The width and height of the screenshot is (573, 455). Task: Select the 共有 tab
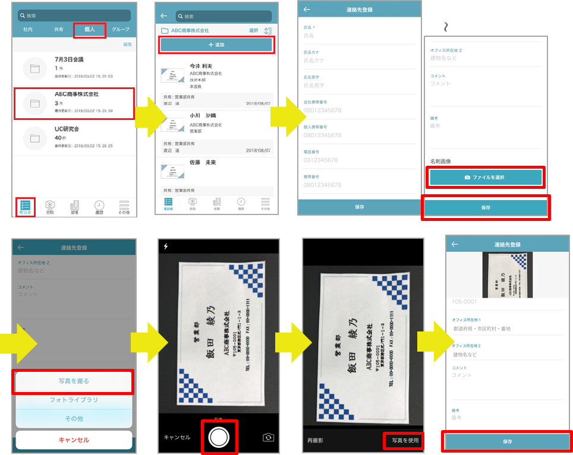pyautogui.click(x=59, y=29)
